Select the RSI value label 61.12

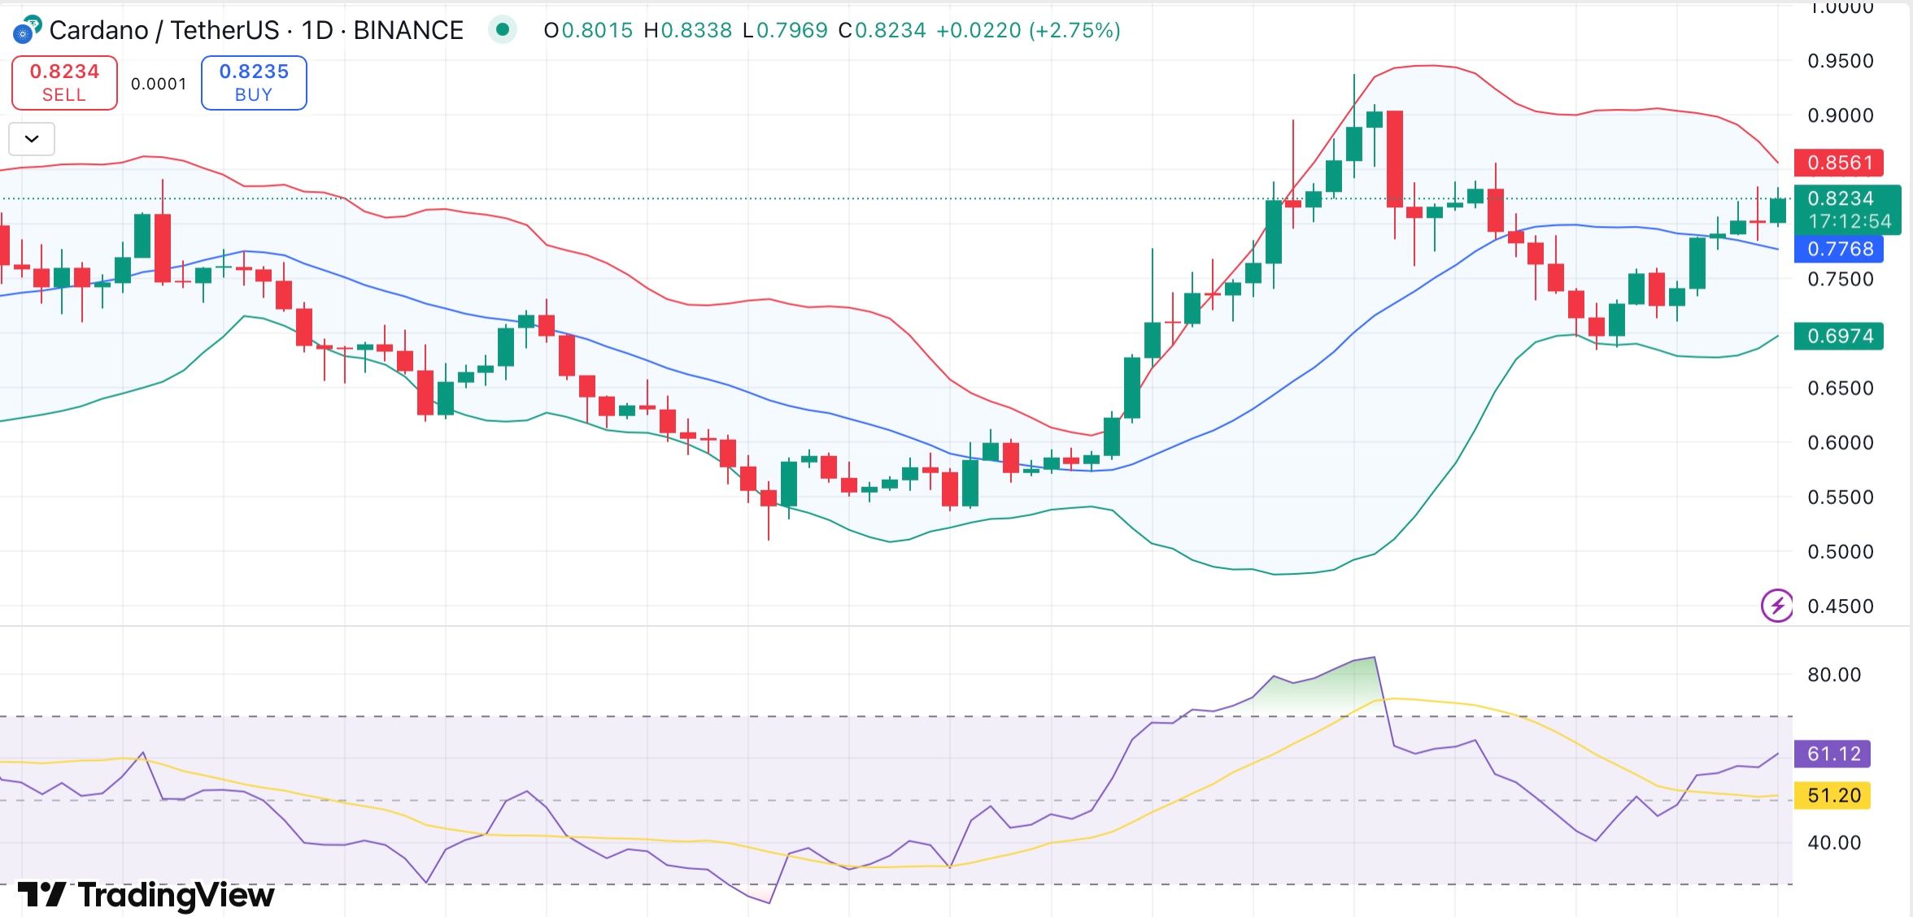(x=1832, y=754)
